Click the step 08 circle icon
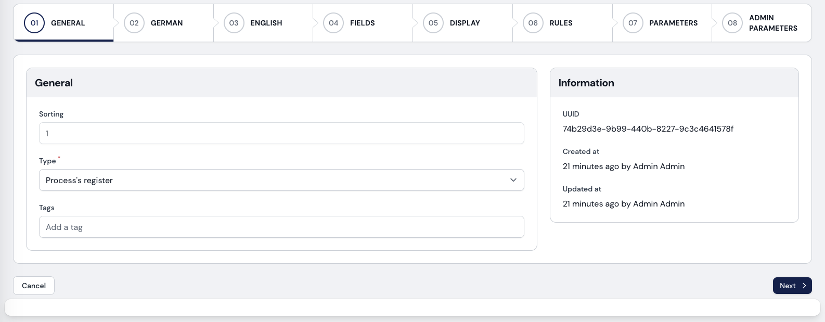Image resolution: width=825 pixels, height=322 pixels. (x=732, y=23)
